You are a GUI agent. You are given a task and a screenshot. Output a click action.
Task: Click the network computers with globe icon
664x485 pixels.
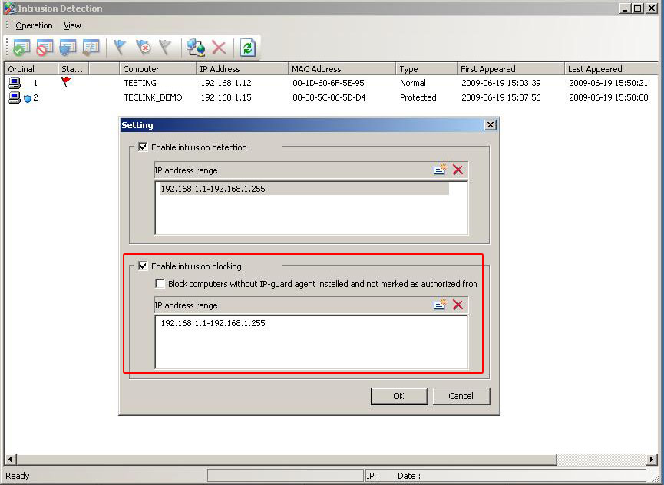click(196, 48)
